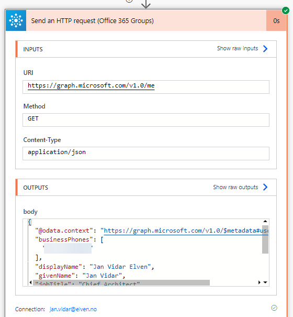The height and width of the screenshot is (317, 293).
Task: Click the green success checkmark badge
Action: 286,10
